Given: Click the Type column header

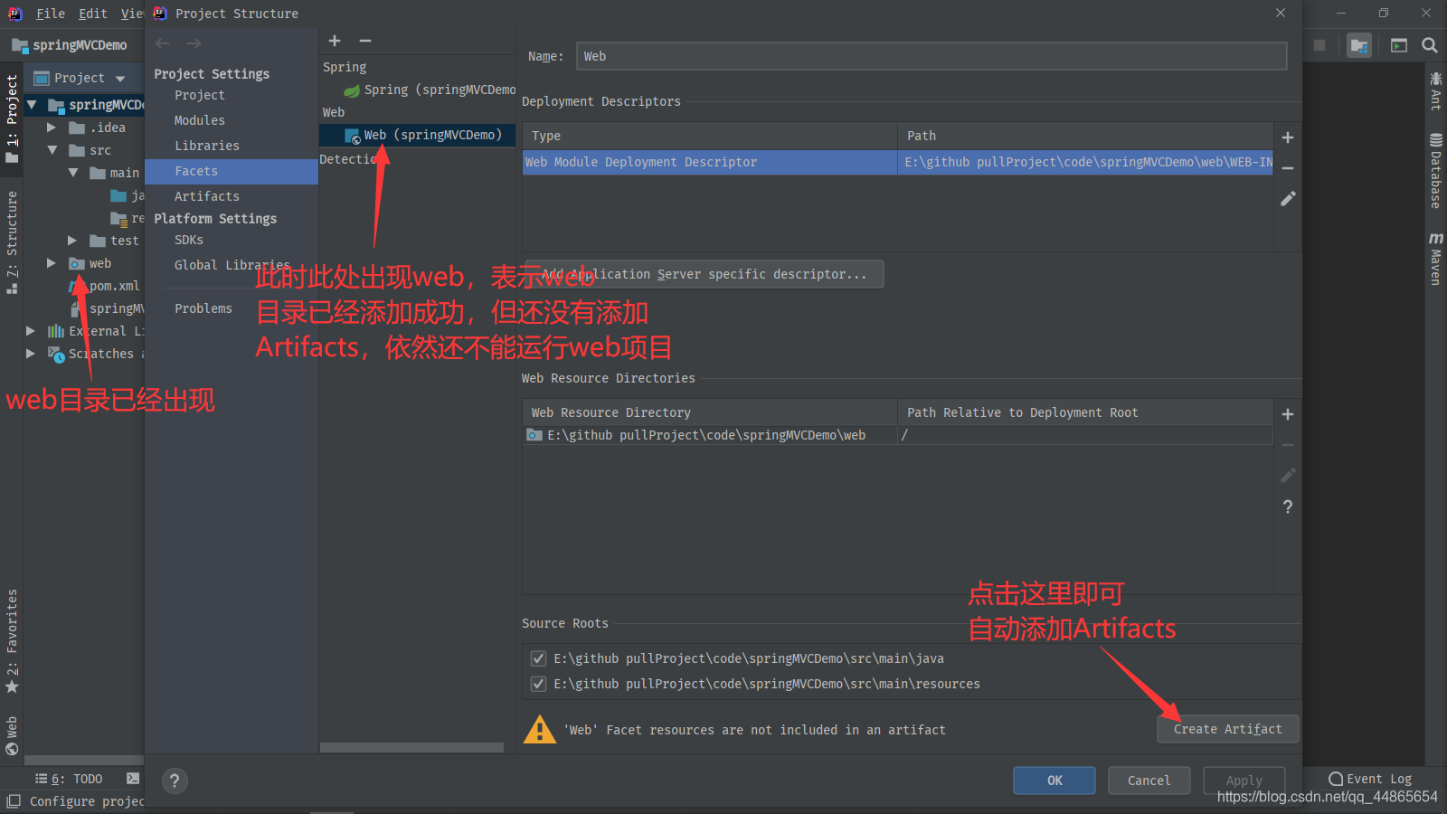Looking at the screenshot, I should [x=710, y=136].
